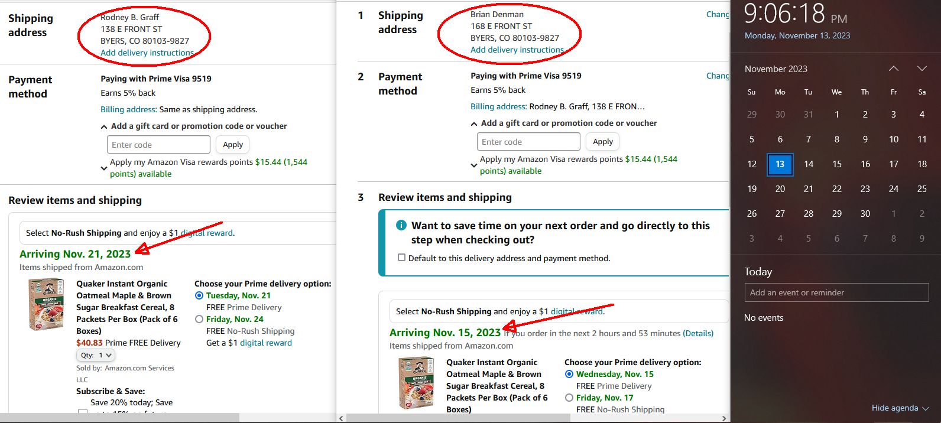This screenshot has height=423, width=941.
Task: Open the "Details" link next to order countdown
Action: tap(698, 333)
